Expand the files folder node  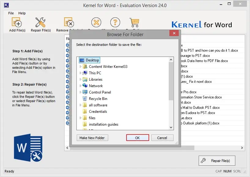[80, 118]
